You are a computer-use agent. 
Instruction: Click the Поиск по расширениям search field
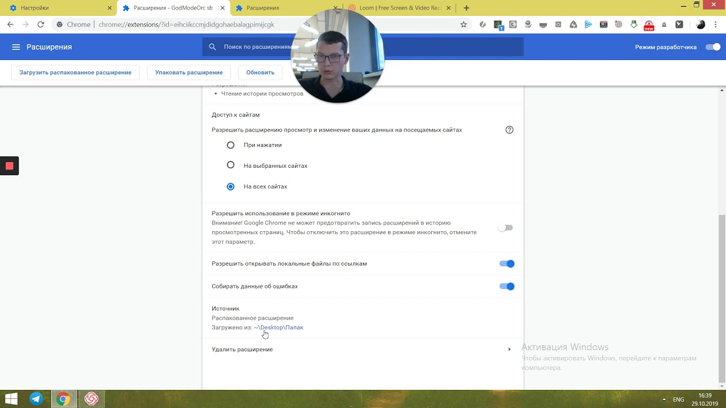coord(363,47)
